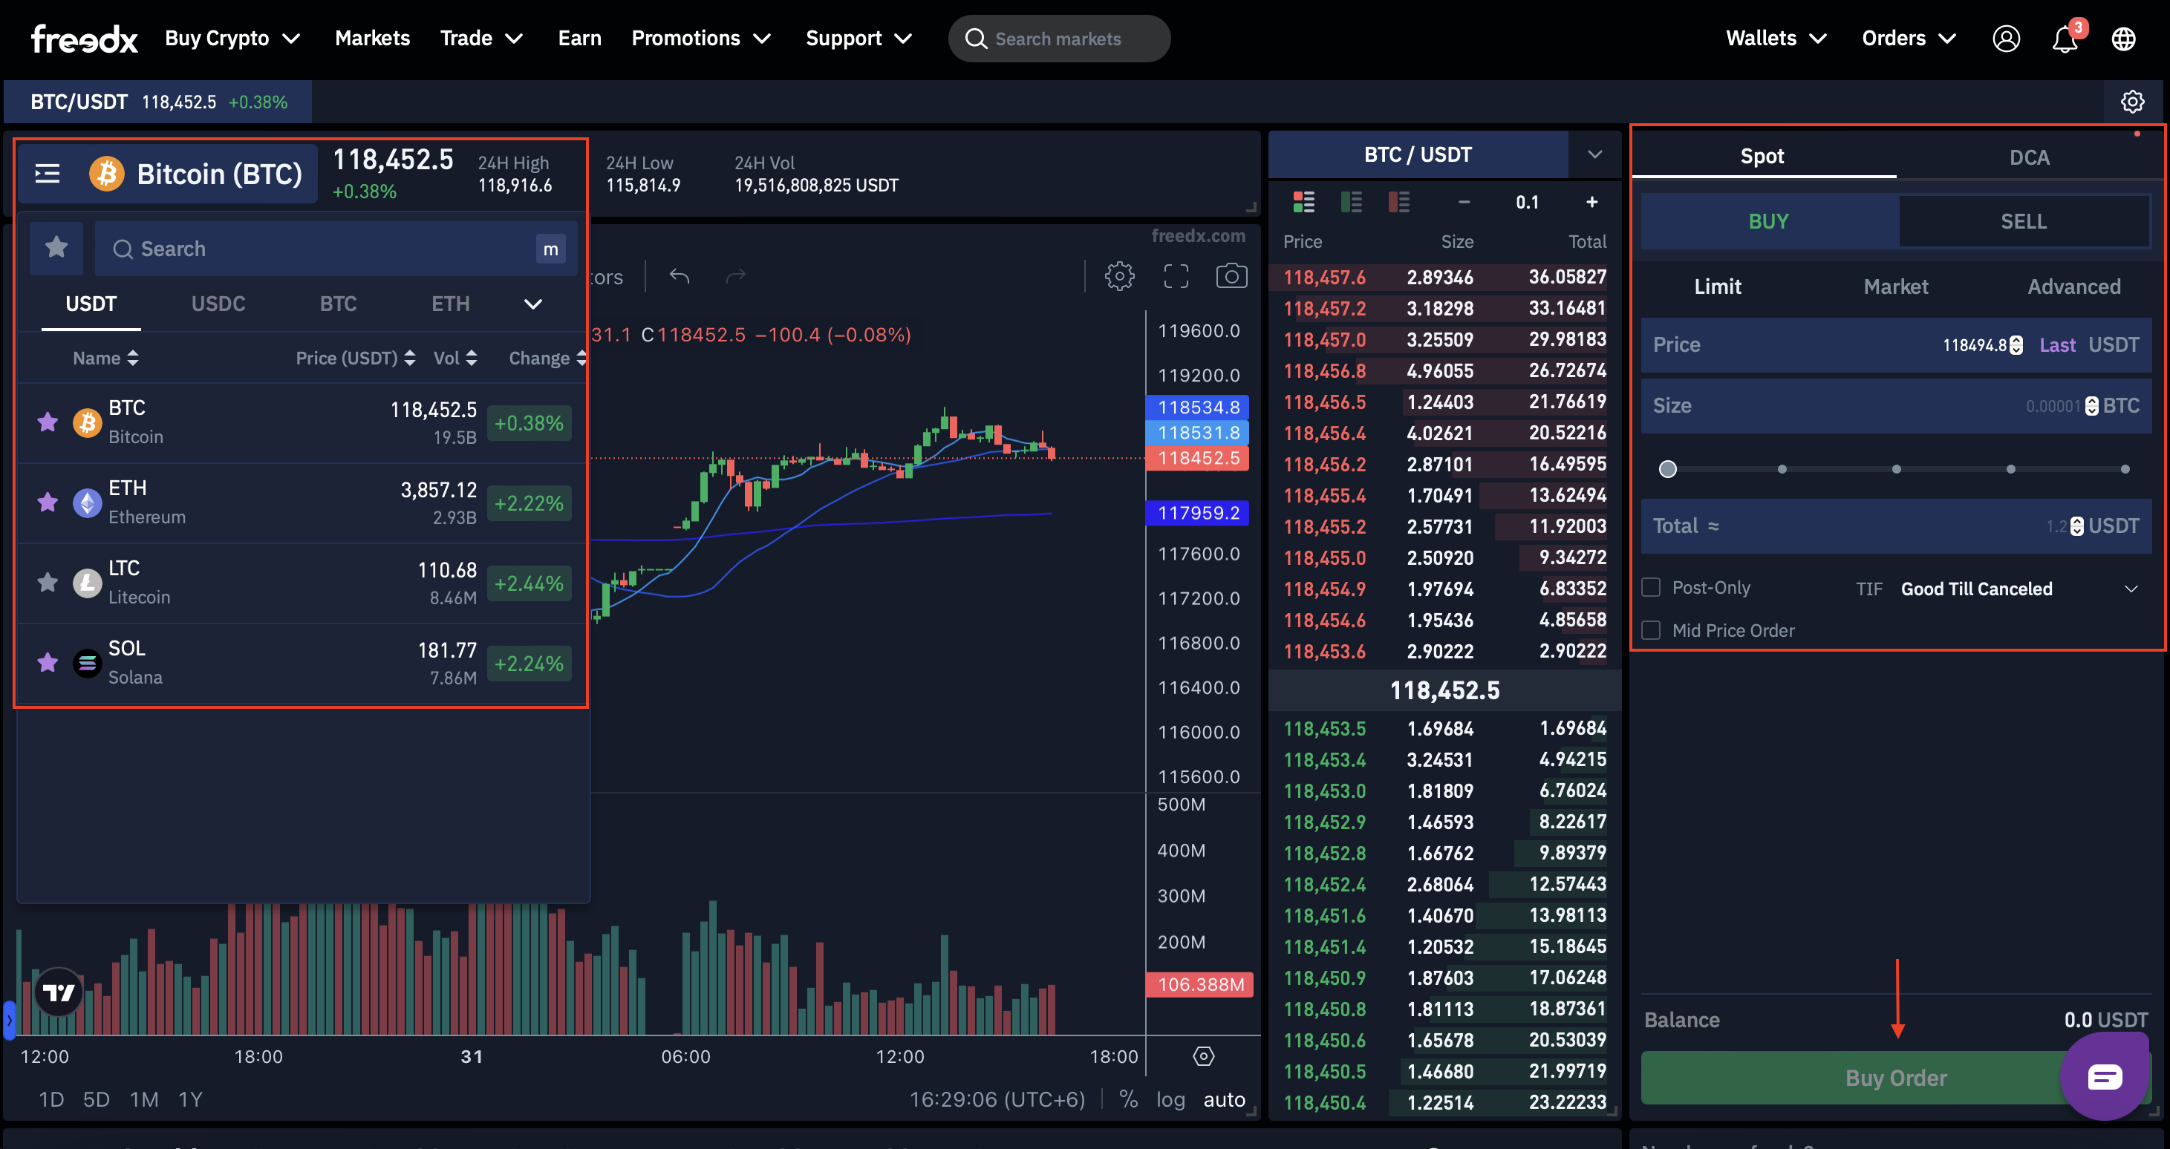Screen dimensions: 2170x1149
Task: Click the BUY button
Action: click(x=1768, y=221)
